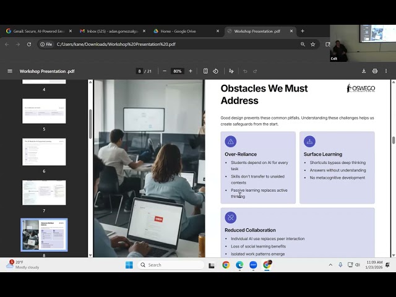The image size is (396, 297).
Task: Close the Gmail Secure tab
Action: click(x=71, y=31)
